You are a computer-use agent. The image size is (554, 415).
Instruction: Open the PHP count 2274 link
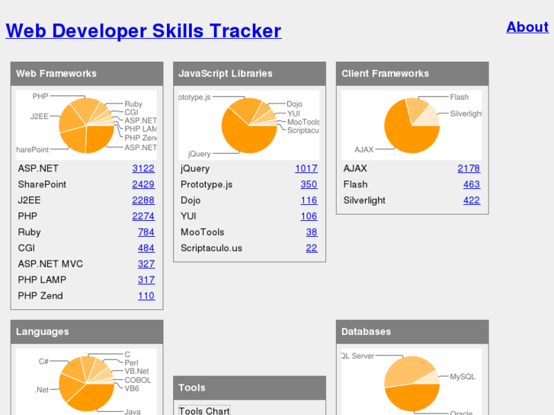(143, 216)
